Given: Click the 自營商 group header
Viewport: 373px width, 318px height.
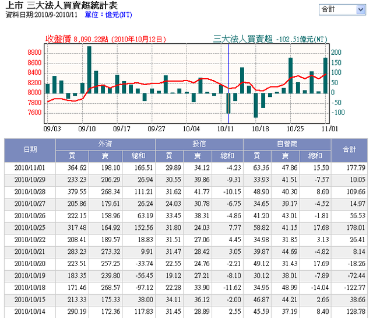Looking at the screenshot, I should (x=287, y=144).
